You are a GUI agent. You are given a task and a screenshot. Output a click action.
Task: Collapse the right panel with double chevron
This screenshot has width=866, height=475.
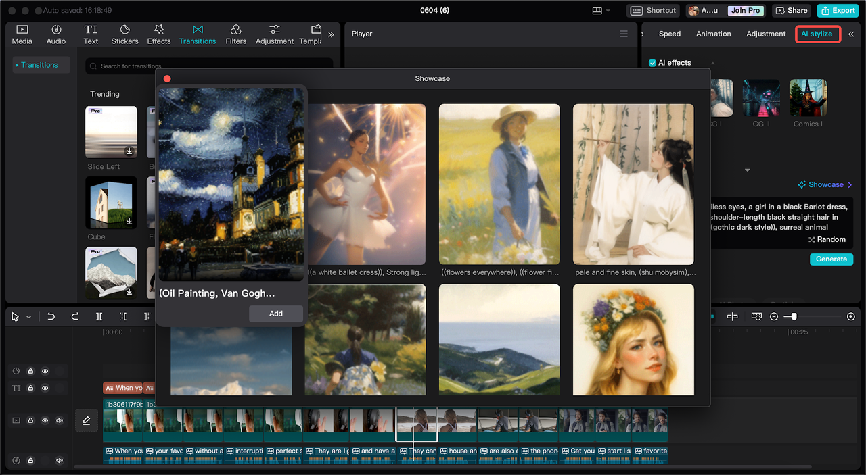coord(851,34)
